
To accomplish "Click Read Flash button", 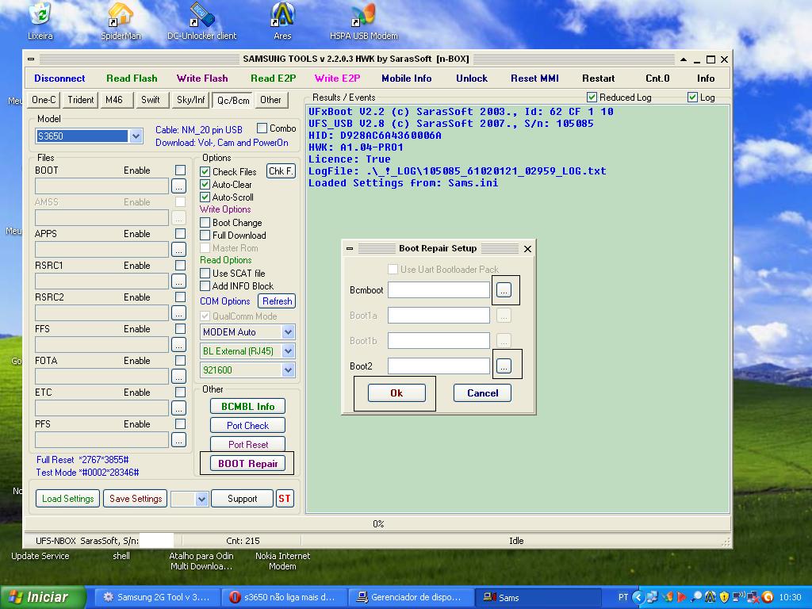I will pyautogui.click(x=132, y=79).
